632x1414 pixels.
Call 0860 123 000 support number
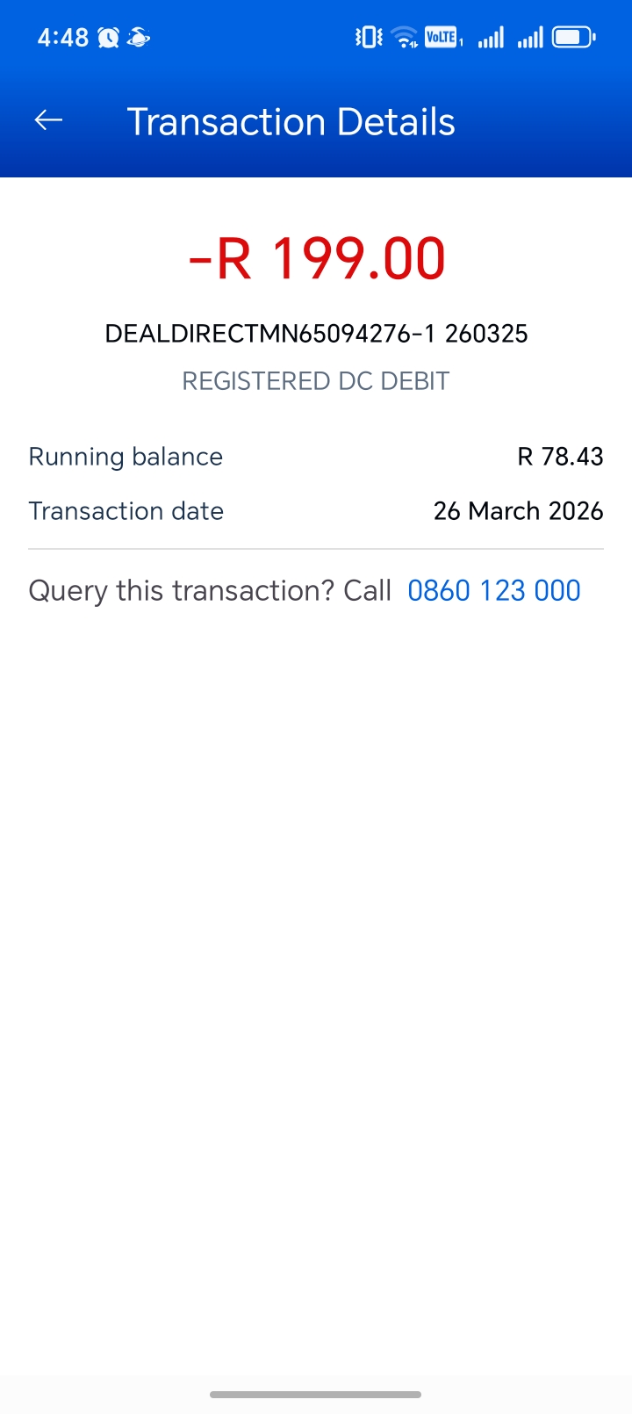(494, 591)
